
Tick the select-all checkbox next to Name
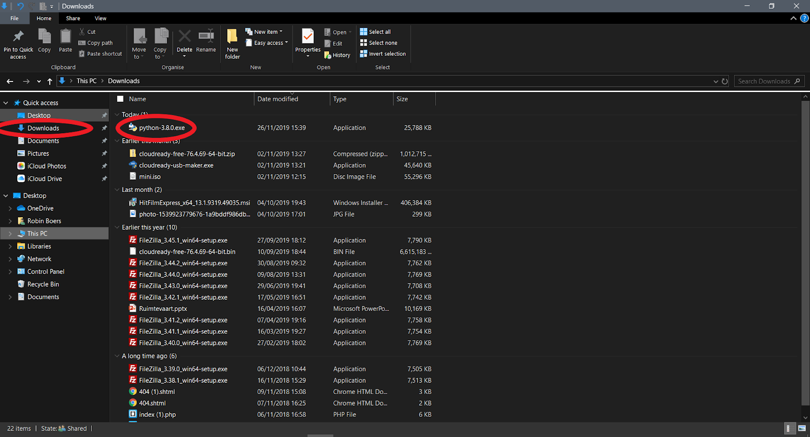(x=120, y=99)
